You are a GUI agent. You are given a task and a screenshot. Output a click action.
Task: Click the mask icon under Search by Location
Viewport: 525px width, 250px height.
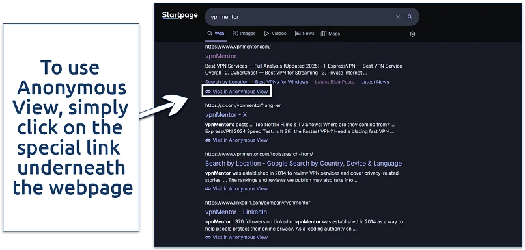pyautogui.click(x=208, y=188)
